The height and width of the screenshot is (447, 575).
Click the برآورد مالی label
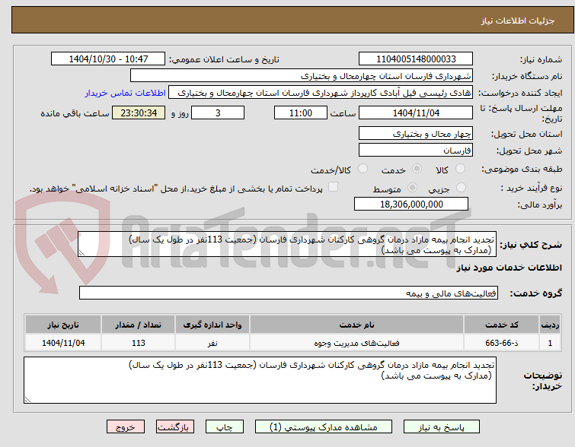(540, 204)
